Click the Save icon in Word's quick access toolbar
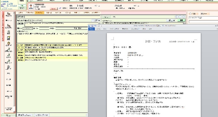 [92, 26]
